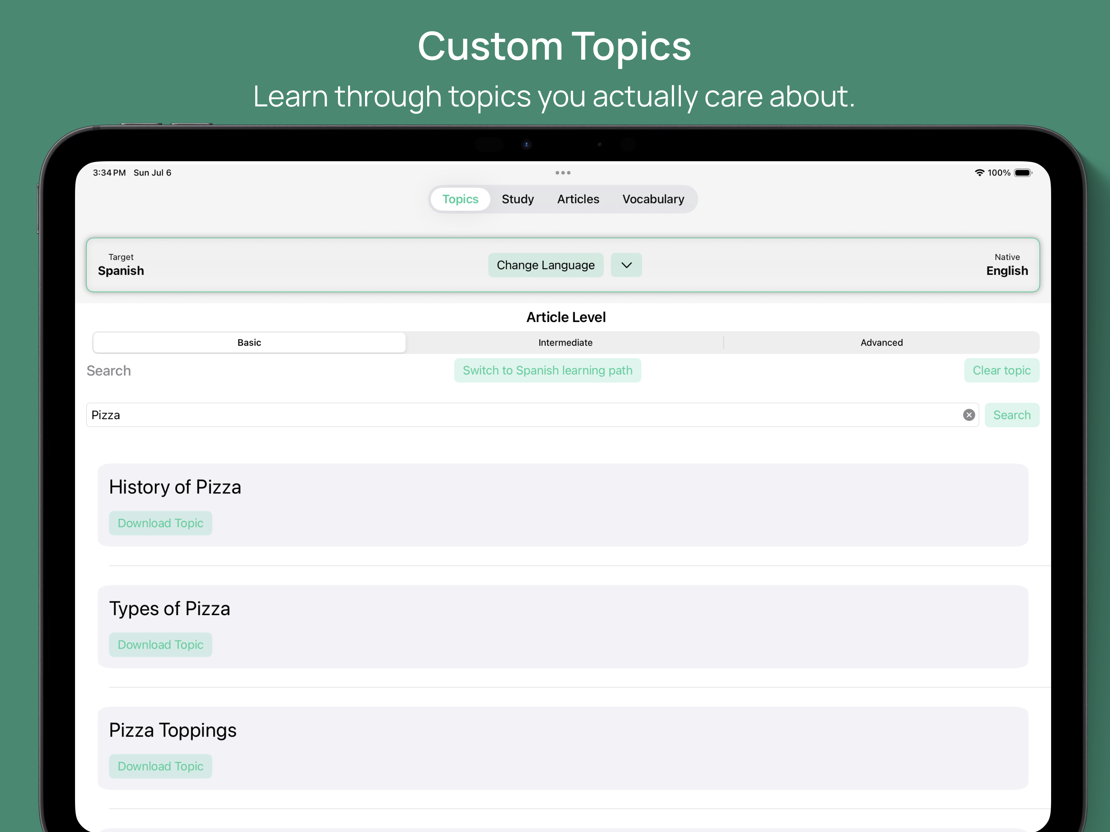Image resolution: width=1110 pixels, height=832 pixels.
Task: Download the Pizza Toppings topic
Action: [x=161, y=766]
